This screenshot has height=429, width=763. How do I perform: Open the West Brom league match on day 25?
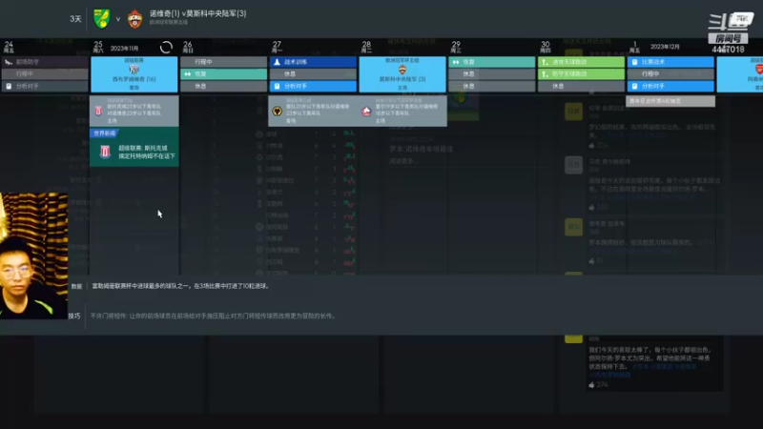[x=134, y=74]
